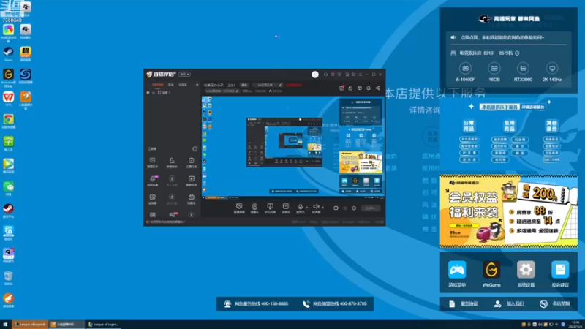Open the WeChat desktop icon
The image size is (585, 329).
tap(8, 186)
